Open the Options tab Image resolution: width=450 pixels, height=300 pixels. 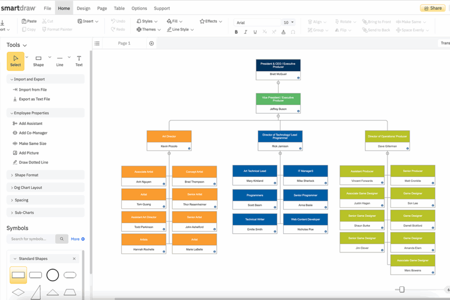(x=139, y=8)
